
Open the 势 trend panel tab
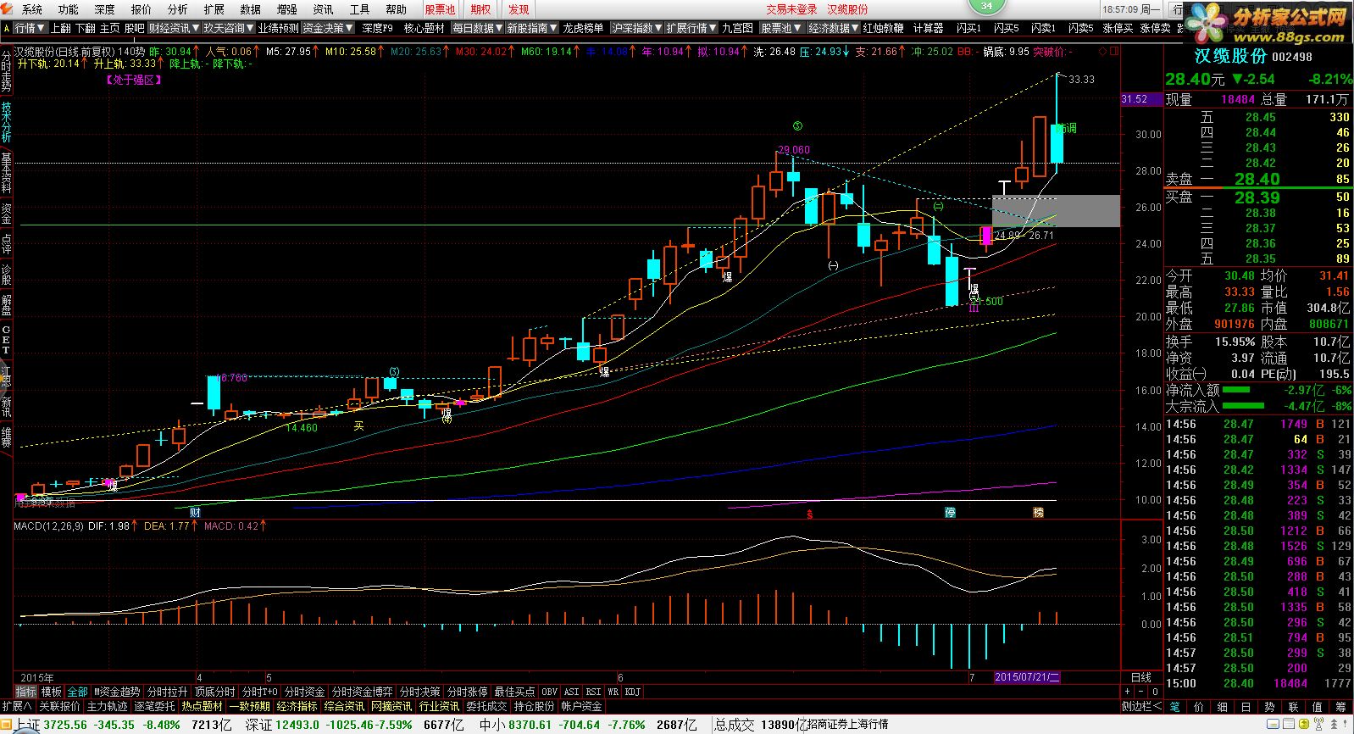tap(1269, 706)
